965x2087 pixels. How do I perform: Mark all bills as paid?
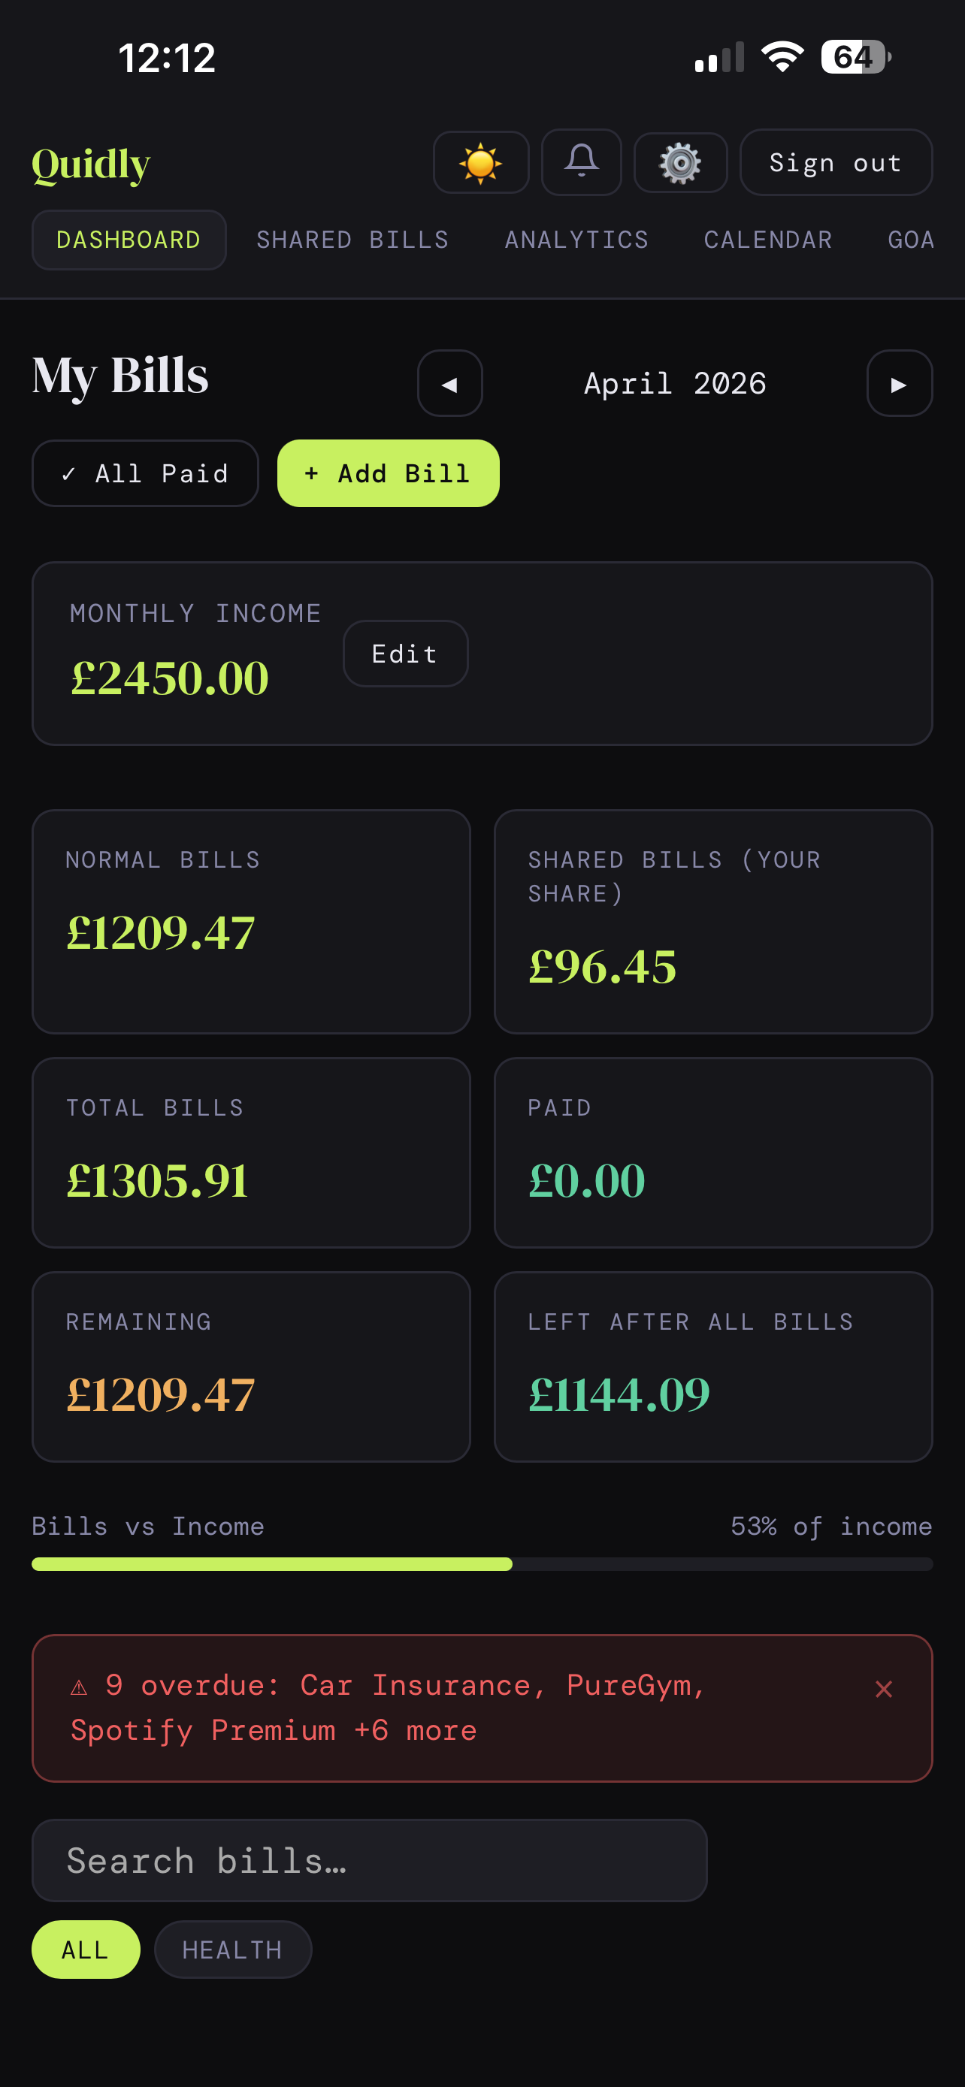click(x=145, y=473)
